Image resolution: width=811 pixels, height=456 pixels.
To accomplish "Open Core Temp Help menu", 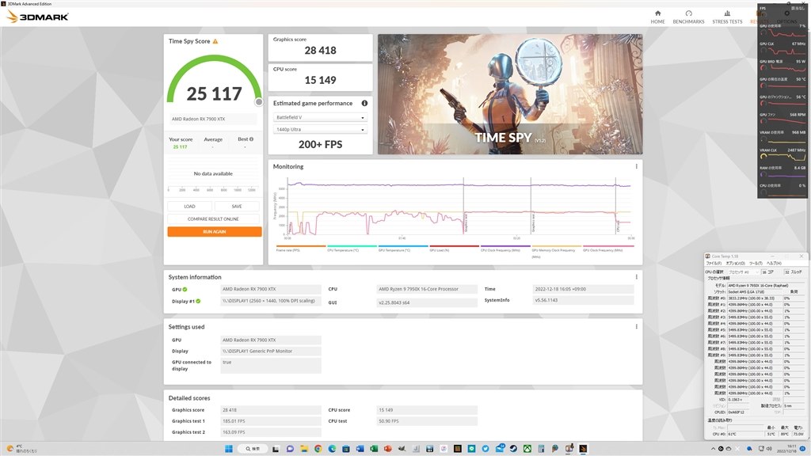I will (x=774, y=263).
